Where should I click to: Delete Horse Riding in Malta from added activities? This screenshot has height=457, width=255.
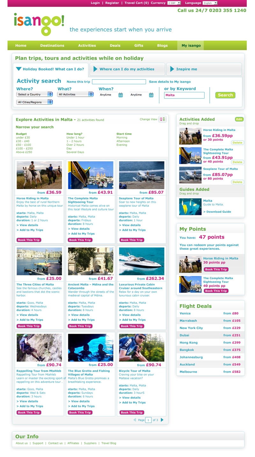[237, 143]
